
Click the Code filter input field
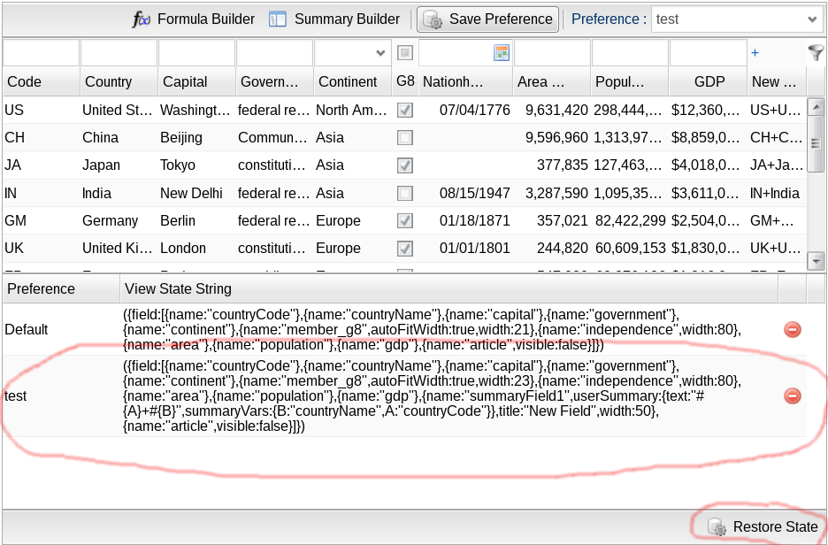(41, 53)
